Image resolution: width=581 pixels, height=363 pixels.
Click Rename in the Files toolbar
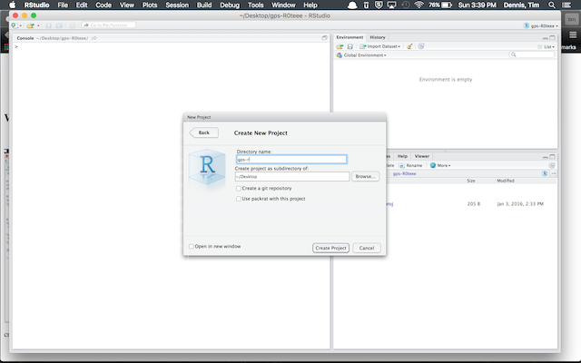click(410, 165)
